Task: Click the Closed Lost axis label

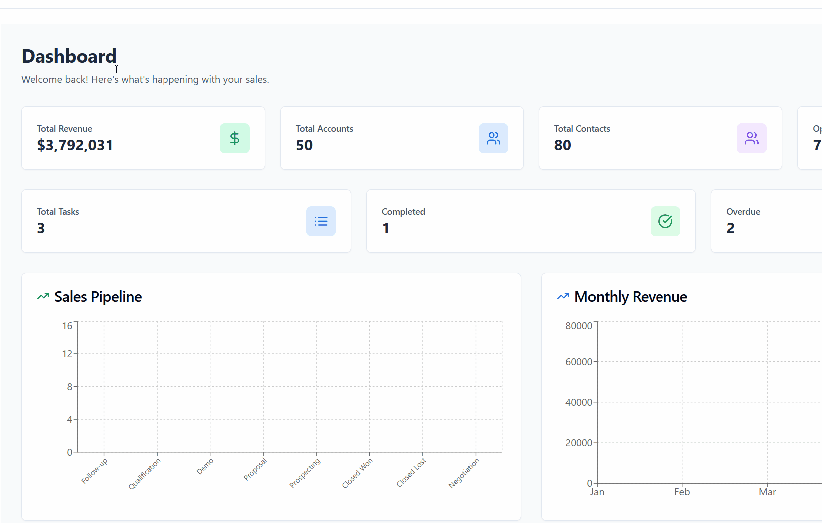Action: (x=411, y=473)
